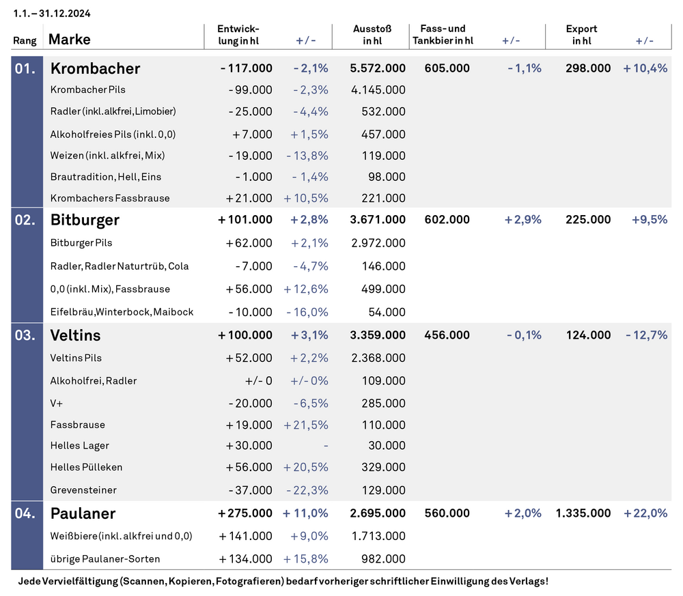The image size is (683, 596).
Task: Click the Export in hl header
Action: tap(581, 35)
